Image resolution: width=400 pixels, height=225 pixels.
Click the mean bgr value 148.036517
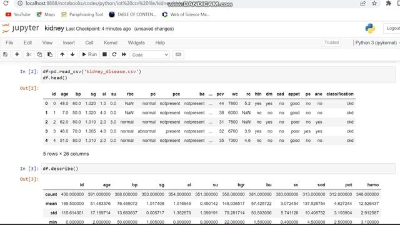coord(233,204)
